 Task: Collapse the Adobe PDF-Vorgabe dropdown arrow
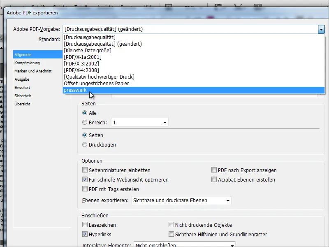pyautogui.click(x=321, y=29)
